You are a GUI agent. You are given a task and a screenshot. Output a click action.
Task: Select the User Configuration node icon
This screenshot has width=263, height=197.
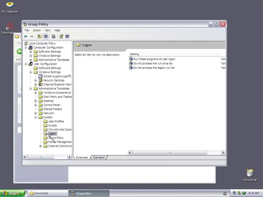tap(31, 64)
